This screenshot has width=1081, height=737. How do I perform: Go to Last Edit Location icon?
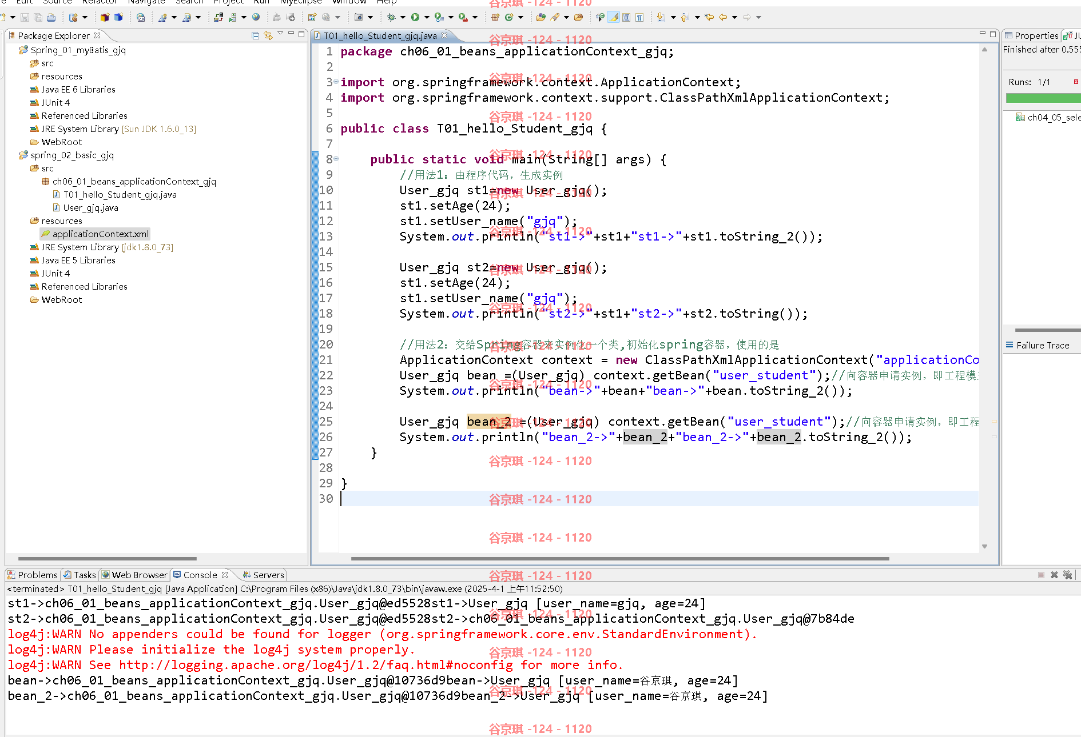tap(709, 18)
